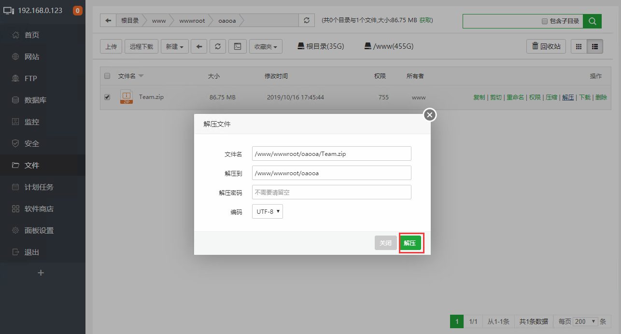The image size is (621, 334).
Task: Switch to list view
Action: (595, 46)
